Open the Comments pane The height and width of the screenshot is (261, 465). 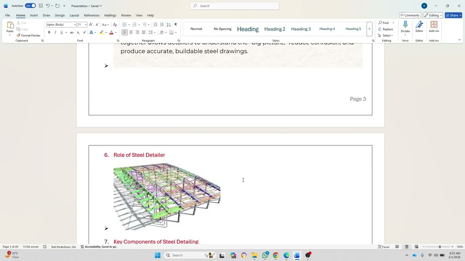click(x=410, y=15)
